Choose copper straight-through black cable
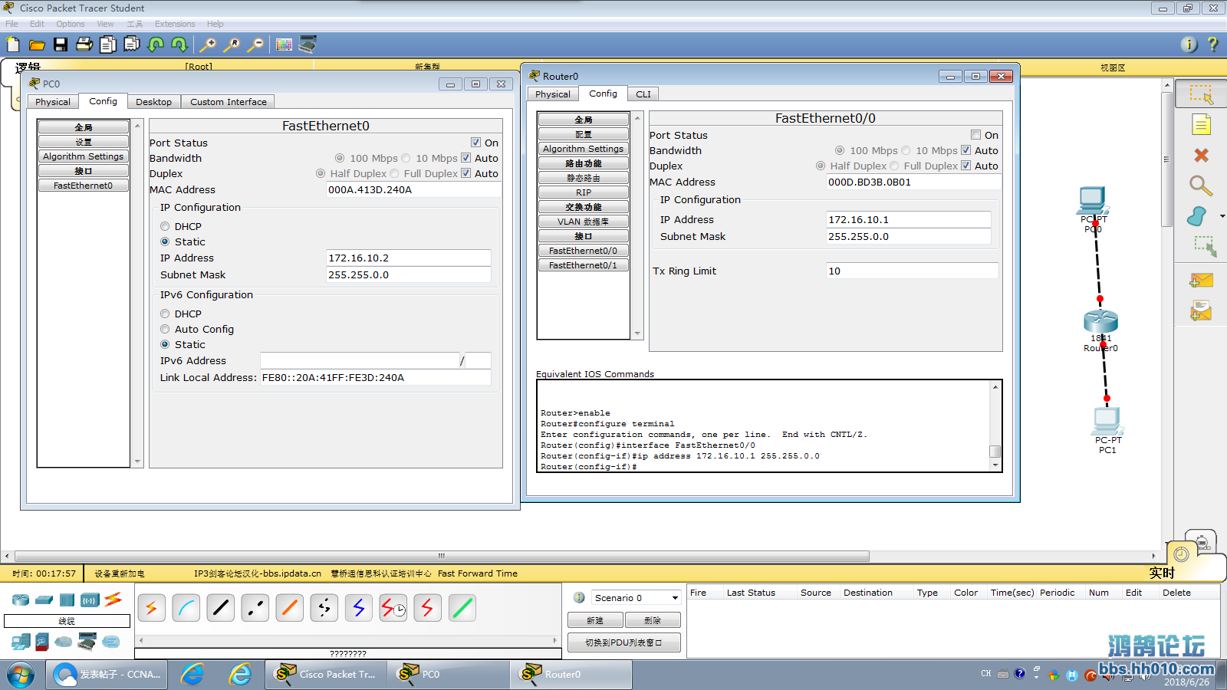This screenshot has width=1227, height=690. click(x=220, y=608)
